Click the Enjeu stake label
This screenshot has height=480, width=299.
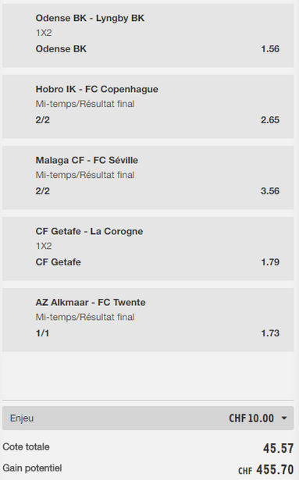coord(22,418)
